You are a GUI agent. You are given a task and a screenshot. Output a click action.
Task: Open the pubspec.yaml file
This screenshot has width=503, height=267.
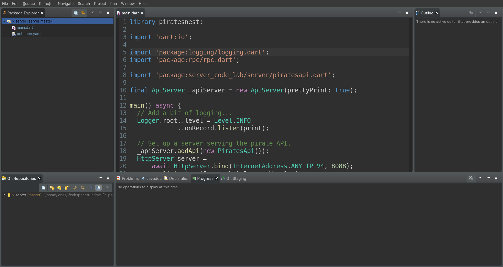pos(29,34)
